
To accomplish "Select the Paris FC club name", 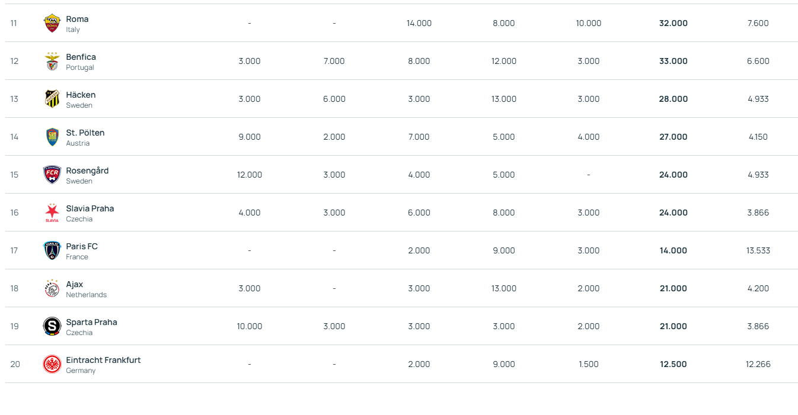I will point(82,246).
